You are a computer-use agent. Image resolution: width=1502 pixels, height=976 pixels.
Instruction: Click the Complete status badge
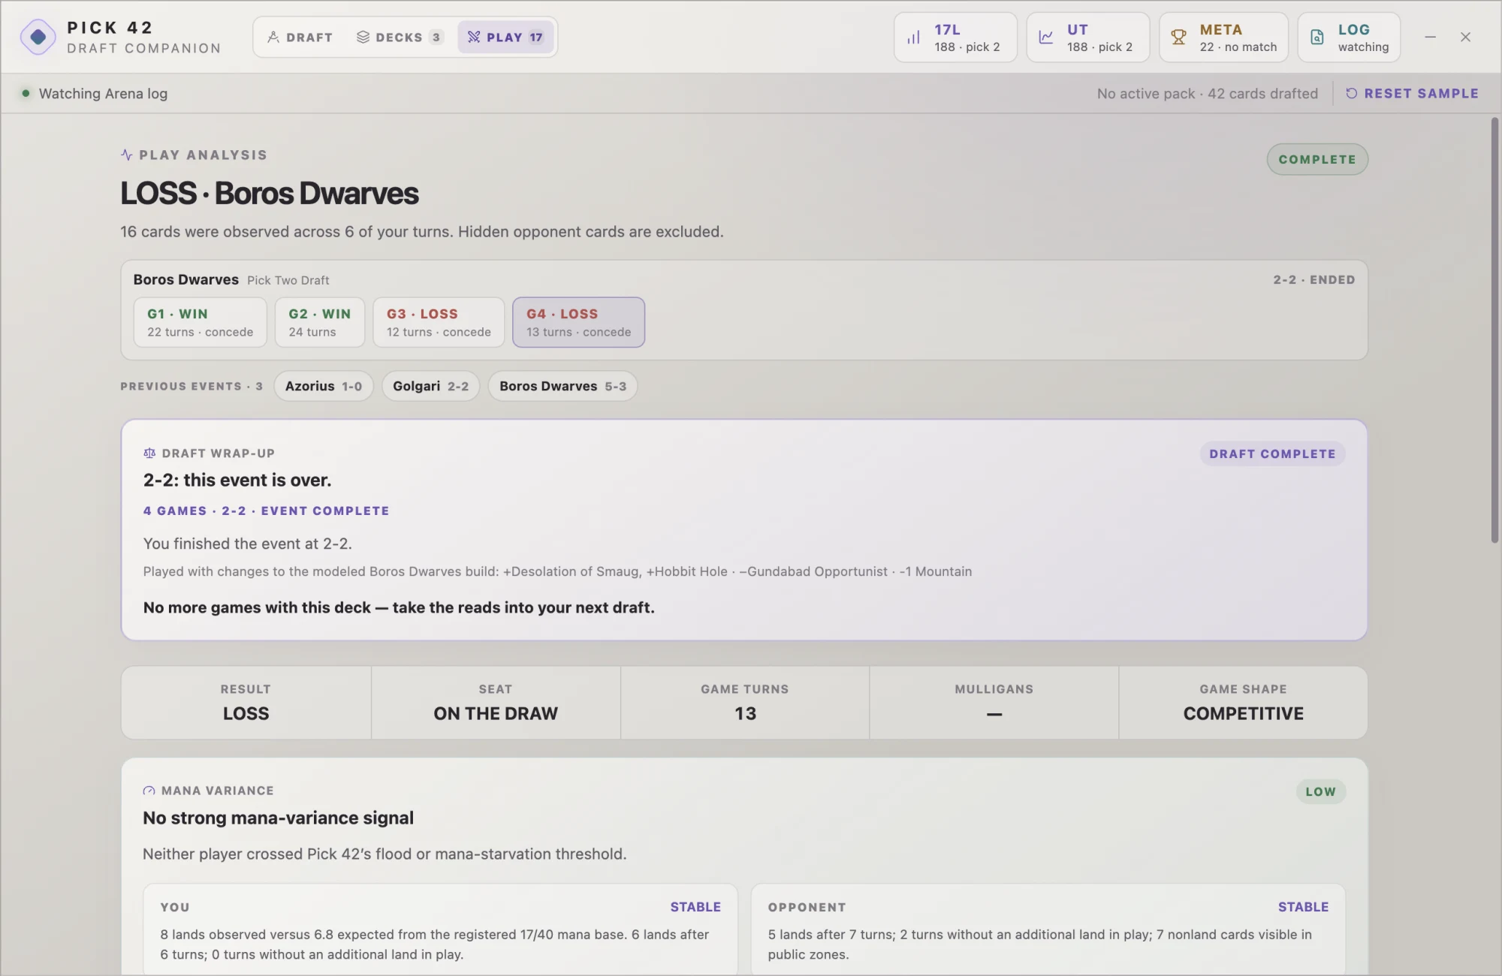pos(1317,159)
